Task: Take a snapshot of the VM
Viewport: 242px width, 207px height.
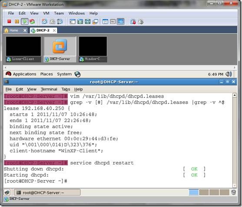Action: point(45,21)
